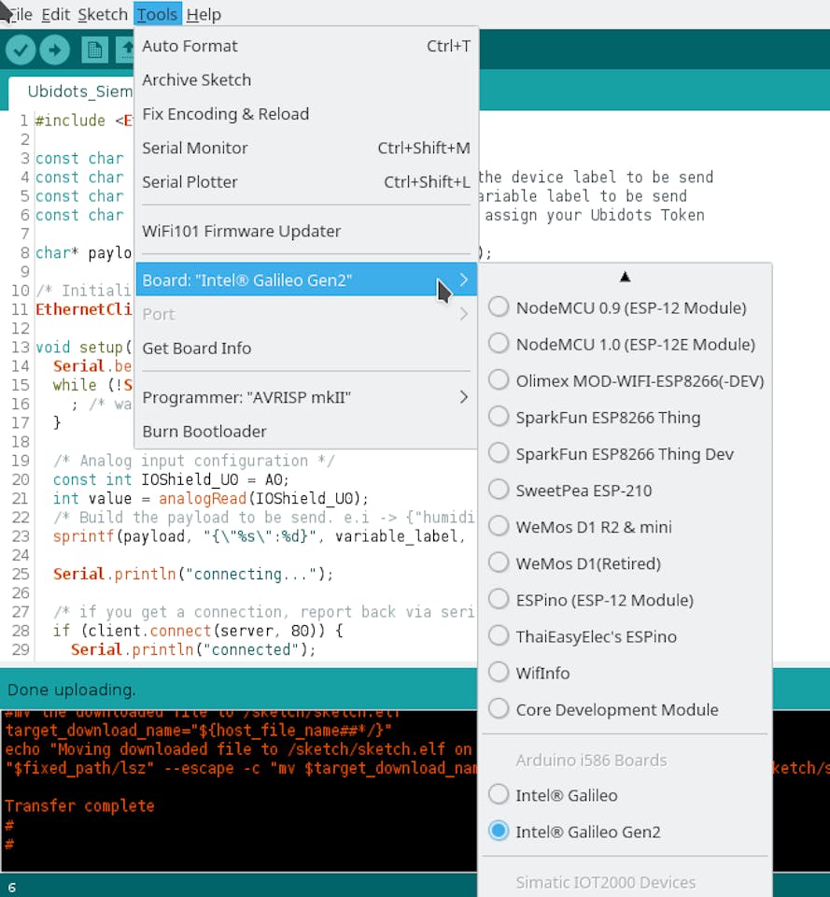Click the Serial.println("connected") code line
The height and width of the screenshot is (897, 830).
[193, 650]
